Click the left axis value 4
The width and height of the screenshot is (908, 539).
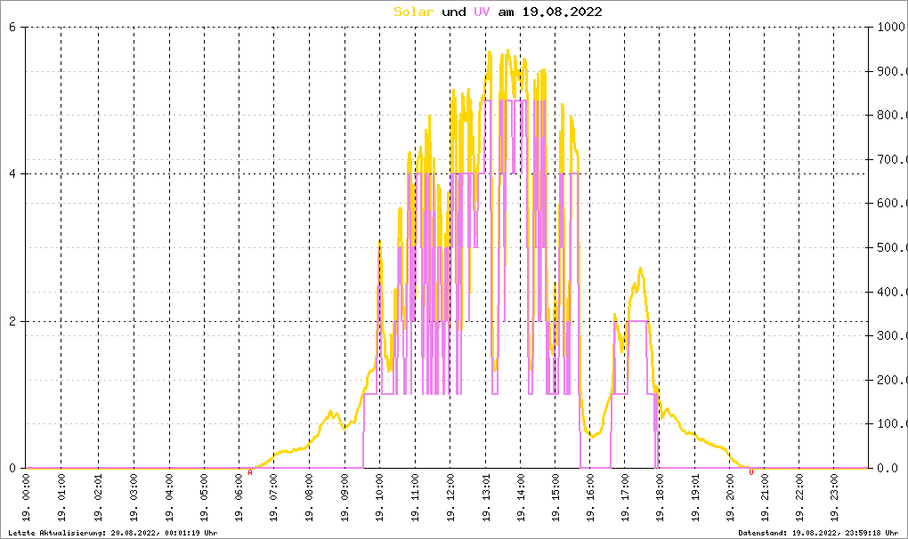tap(12, 174)
